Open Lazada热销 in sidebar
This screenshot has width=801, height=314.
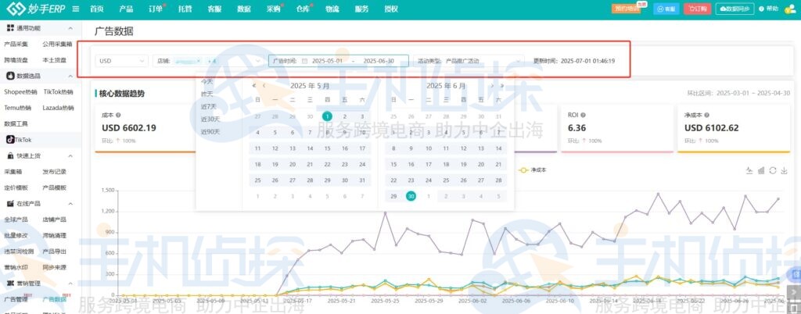(x=58, y=108)
